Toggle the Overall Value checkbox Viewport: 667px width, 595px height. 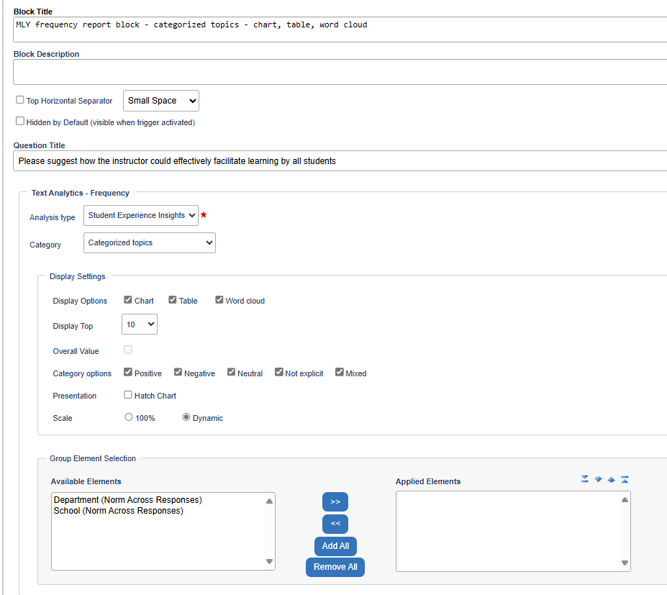tap(128, 350)
